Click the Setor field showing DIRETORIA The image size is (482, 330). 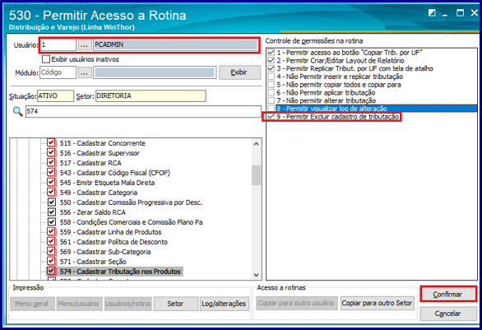151,96
